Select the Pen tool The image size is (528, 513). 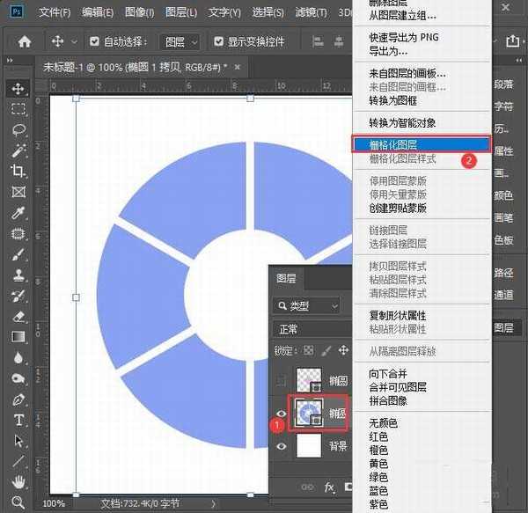18,399
